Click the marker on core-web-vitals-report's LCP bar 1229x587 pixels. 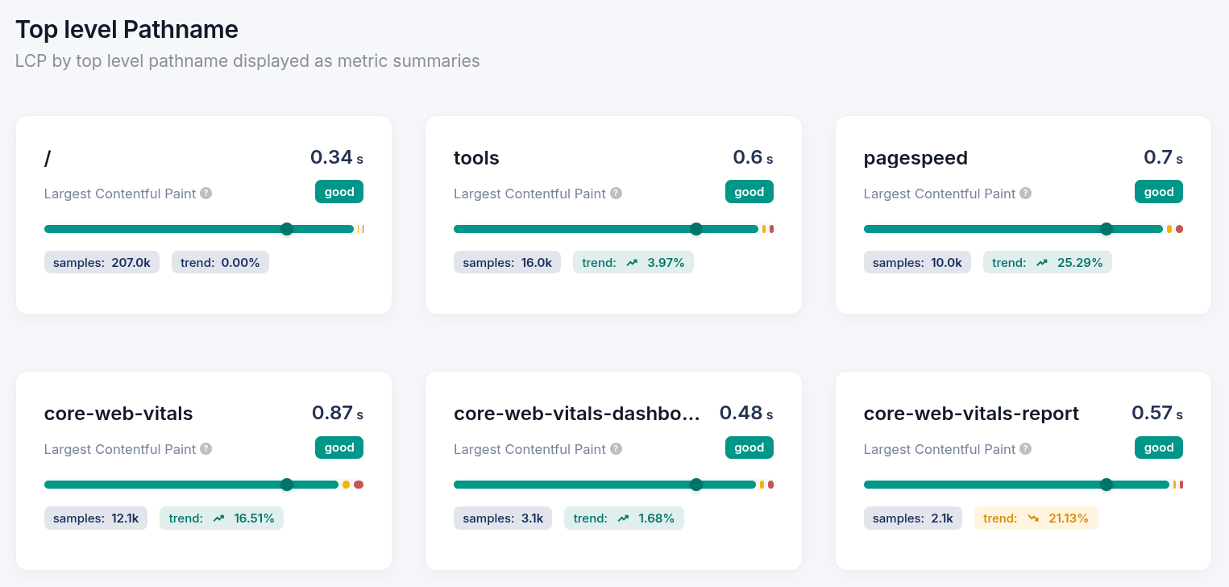click(x=1107, y=485)
